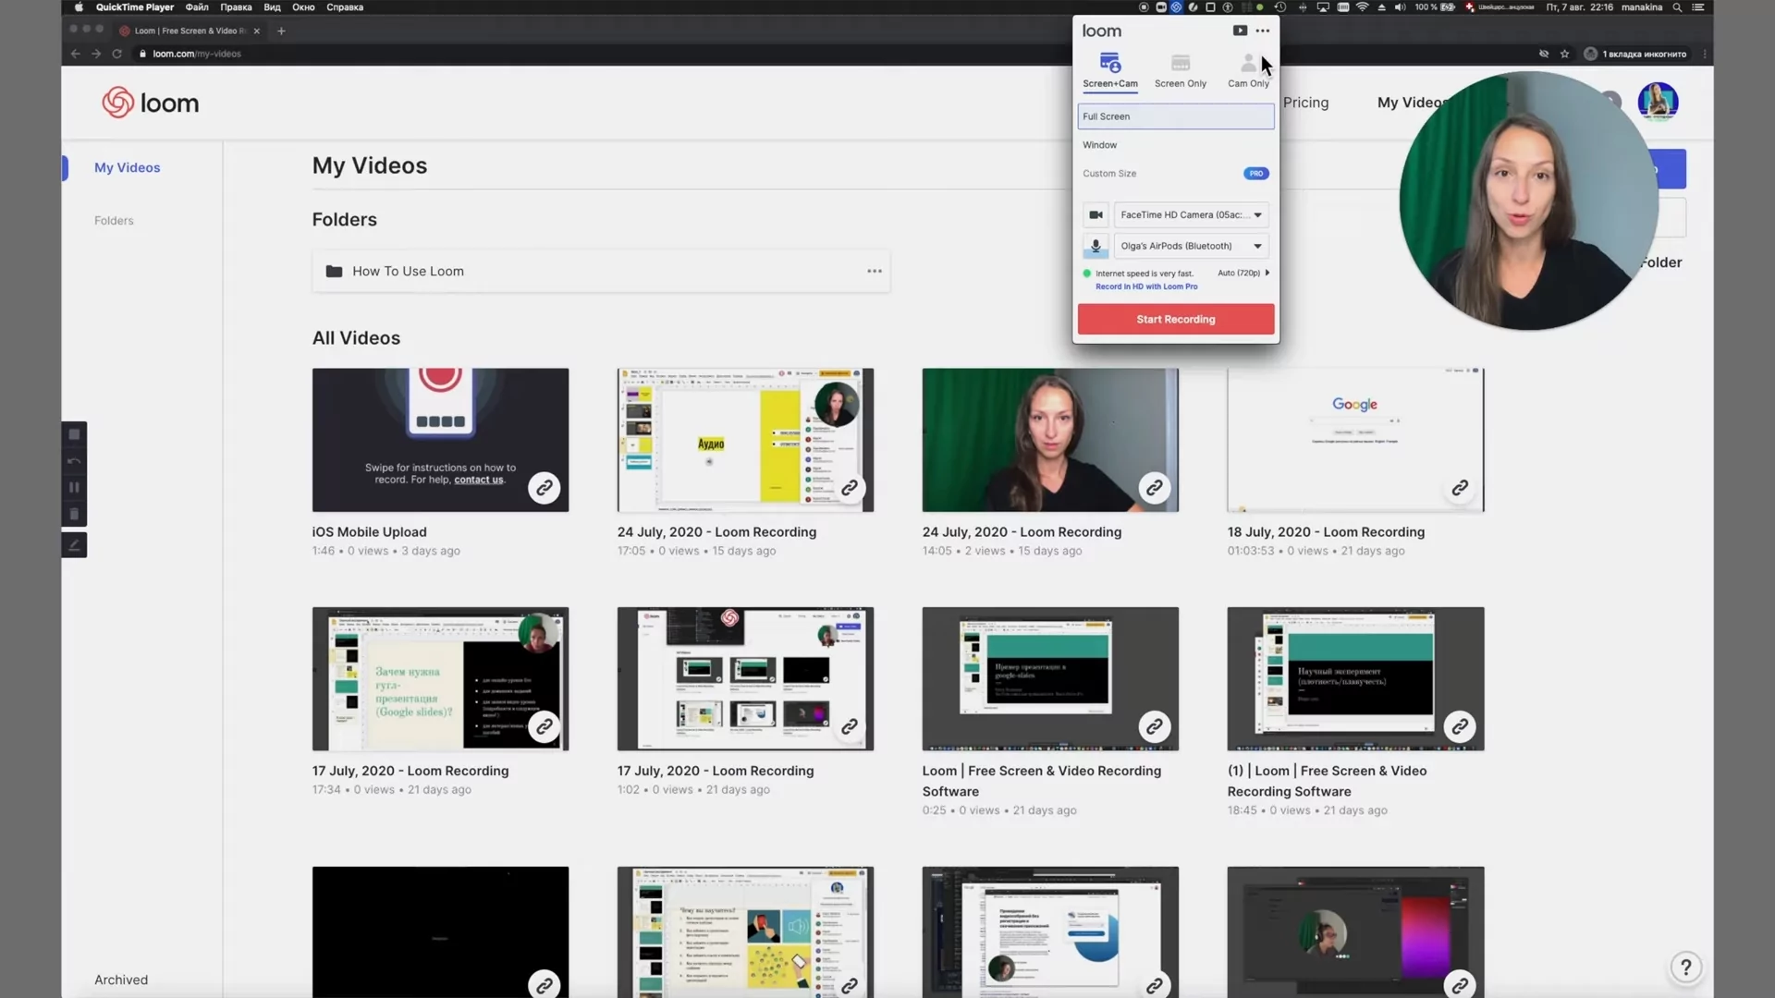The height and width of the screenshot is (998, 1775).
Task: Open the volume control in menu bar
Action: pyautogui.click(x=1400, y=7)
